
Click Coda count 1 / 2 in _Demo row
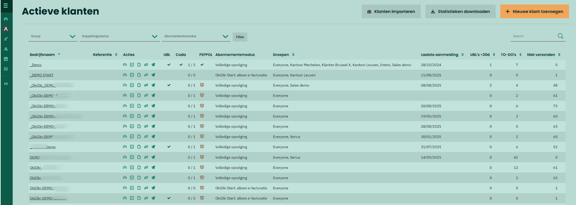click(x=192, y=65)
